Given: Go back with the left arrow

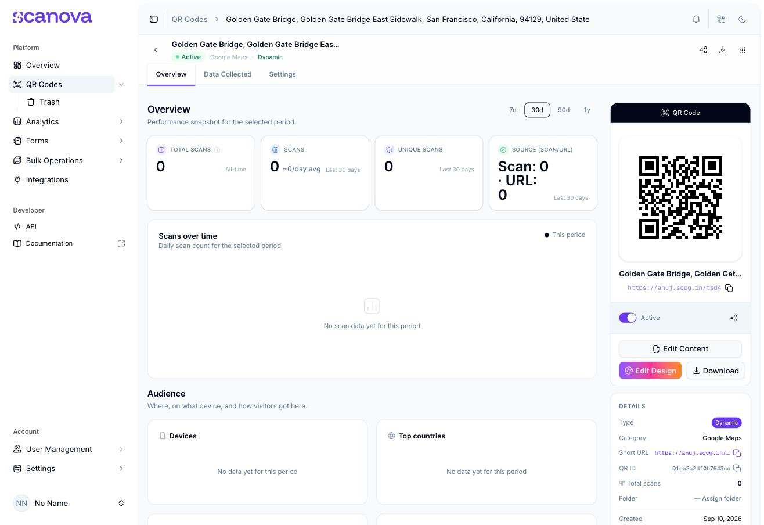Looking at the screenshot, I should pyautogui.click(x=156, y=50).
